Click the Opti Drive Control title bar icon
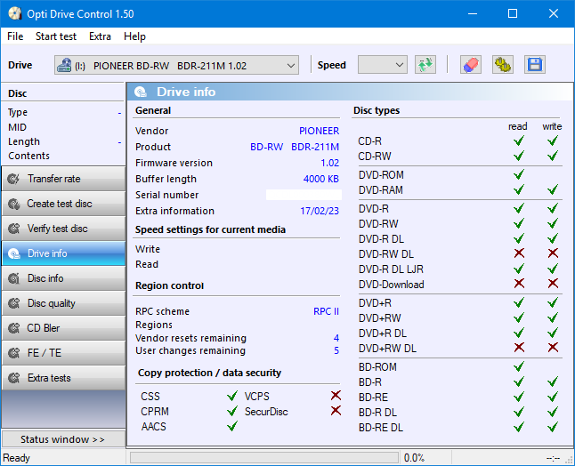The image size is (575, 466). (x=14, y=13)
